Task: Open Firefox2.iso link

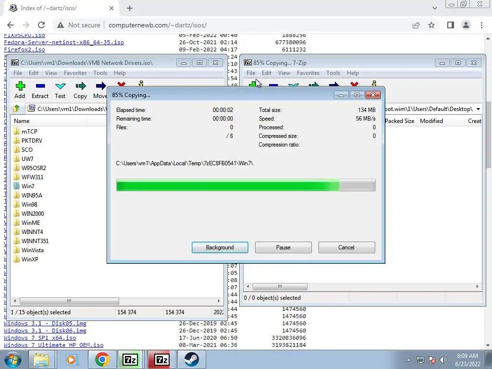Action: 25,49
